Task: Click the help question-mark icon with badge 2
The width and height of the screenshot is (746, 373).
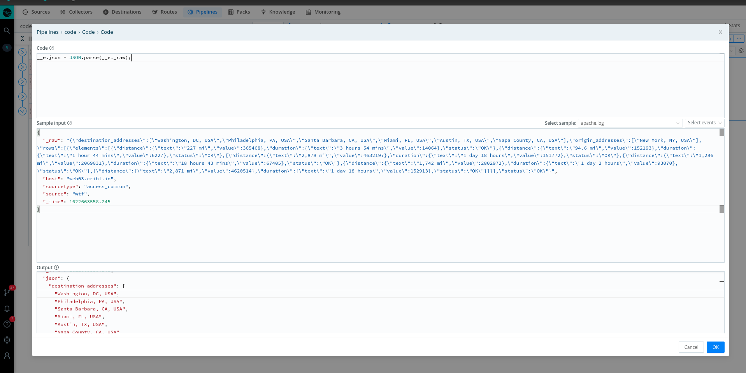Action: click(7, 324)
